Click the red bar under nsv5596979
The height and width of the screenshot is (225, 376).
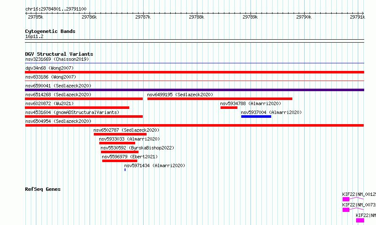pyautogui.click(x=120, y=161)
